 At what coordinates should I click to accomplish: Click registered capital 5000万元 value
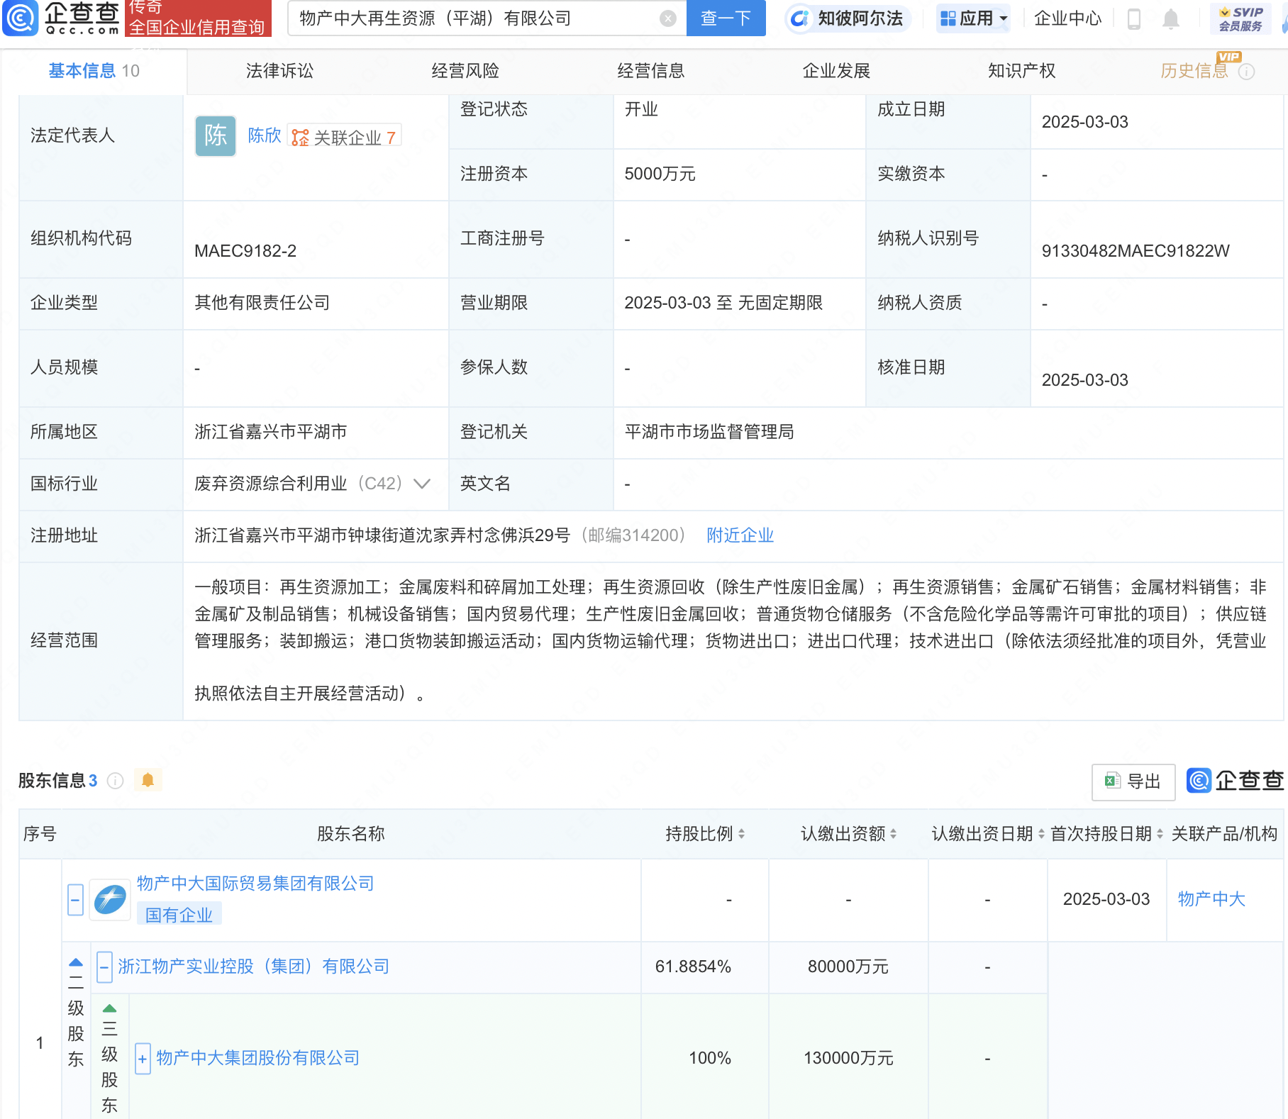(660, 174)
